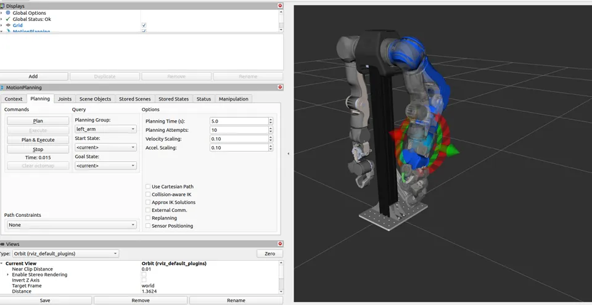Click the Remove button in Views panel
Viewport: 592px width, 305px height.
coord(141,301)
